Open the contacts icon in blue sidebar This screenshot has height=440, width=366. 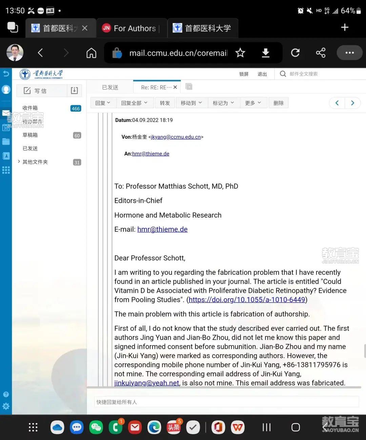[x=6, y=156]
